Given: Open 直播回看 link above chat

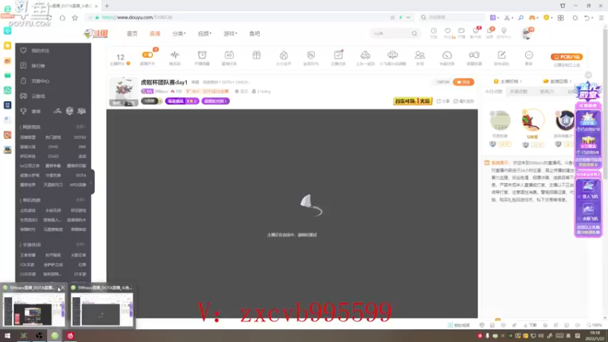Looking at the screenshot, I should click(x=558, y=81).
